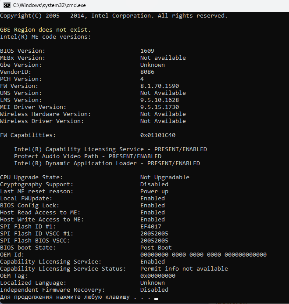Click the FW Version number 8.1.70.1590
Image resolution: width=289 pixels, height=304 pixels.
[x=160, y=86]
